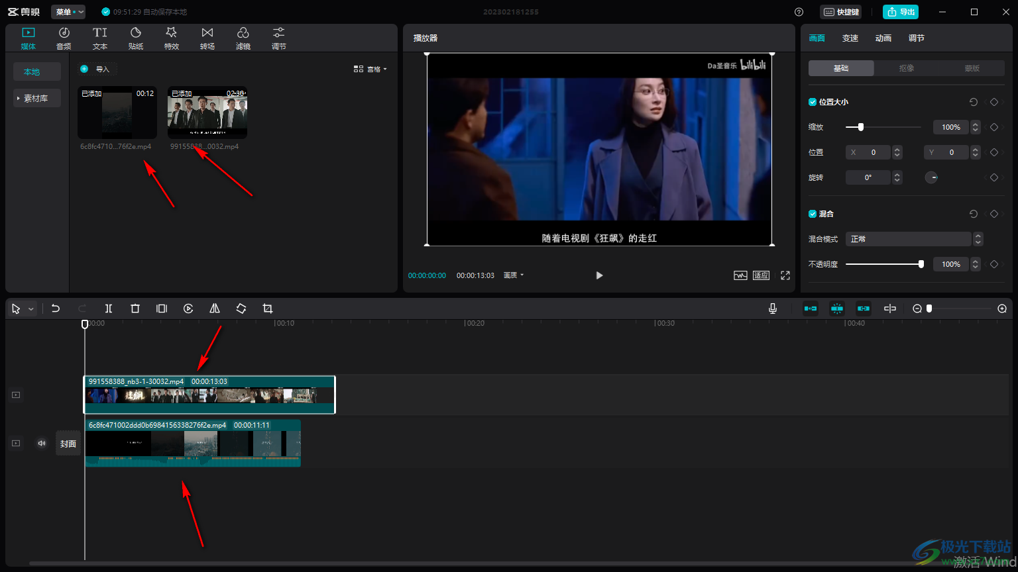Click the 旋转 rotation degree field
Screen dimensions: 1018x572
869,177
